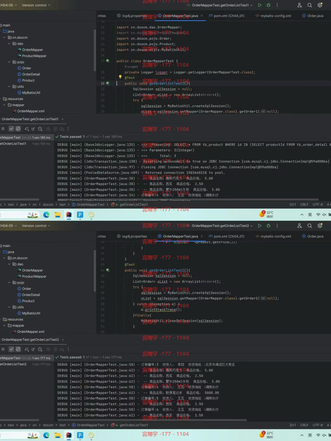331x441 pixels.
Task: Switch to Order.java tab in the lower editor
Action: tap(313, 236)
